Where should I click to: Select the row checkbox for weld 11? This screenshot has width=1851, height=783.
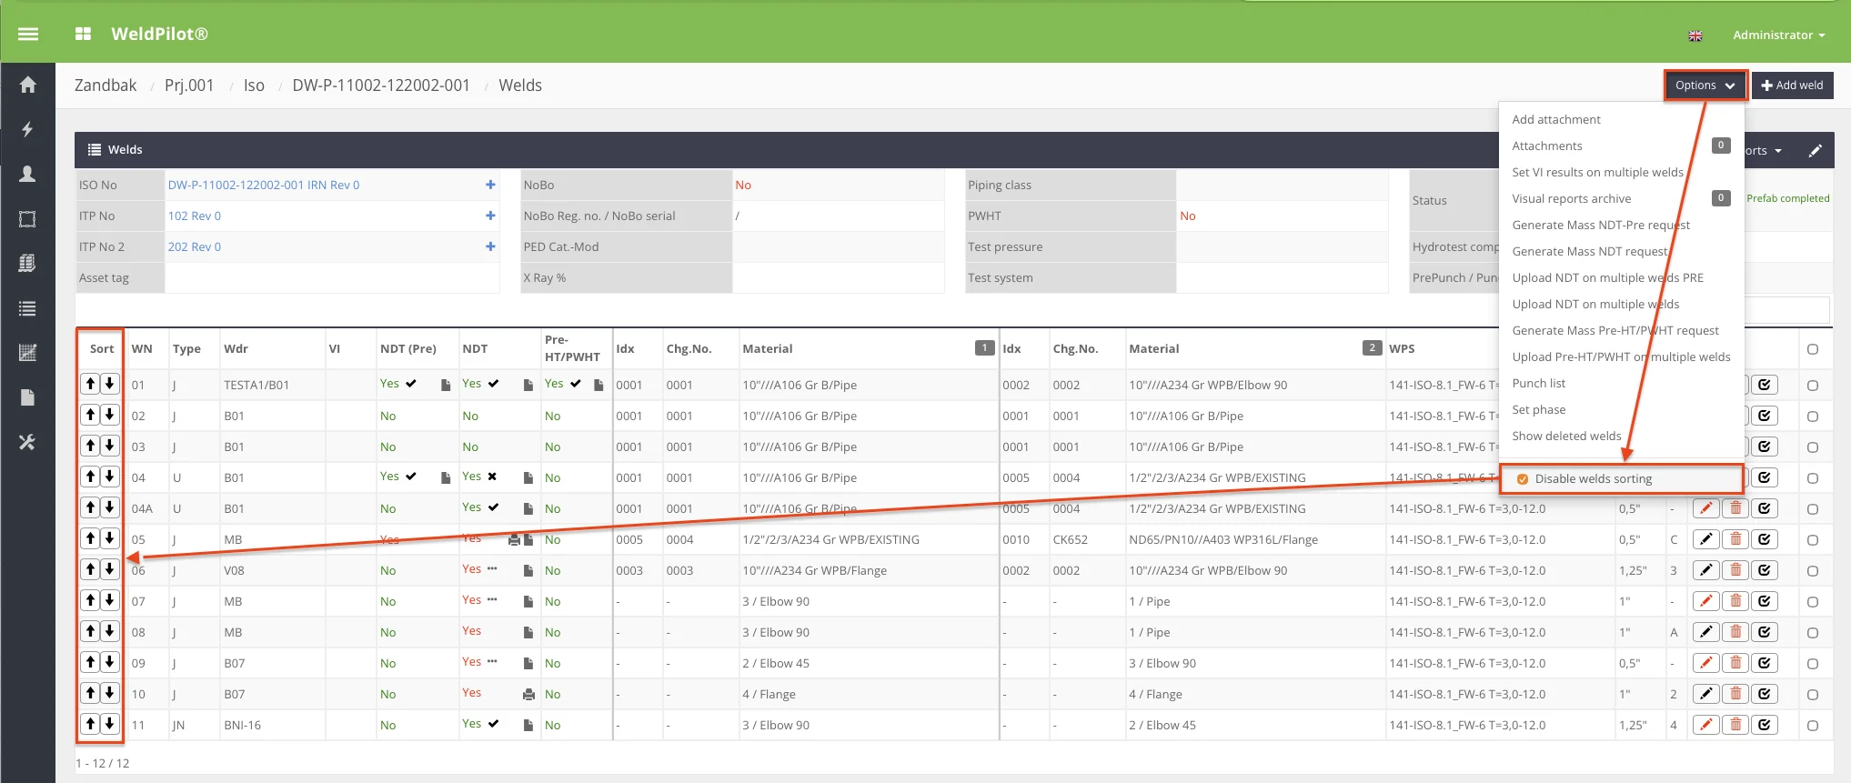pyautogui.click(x=1812, y=726)
